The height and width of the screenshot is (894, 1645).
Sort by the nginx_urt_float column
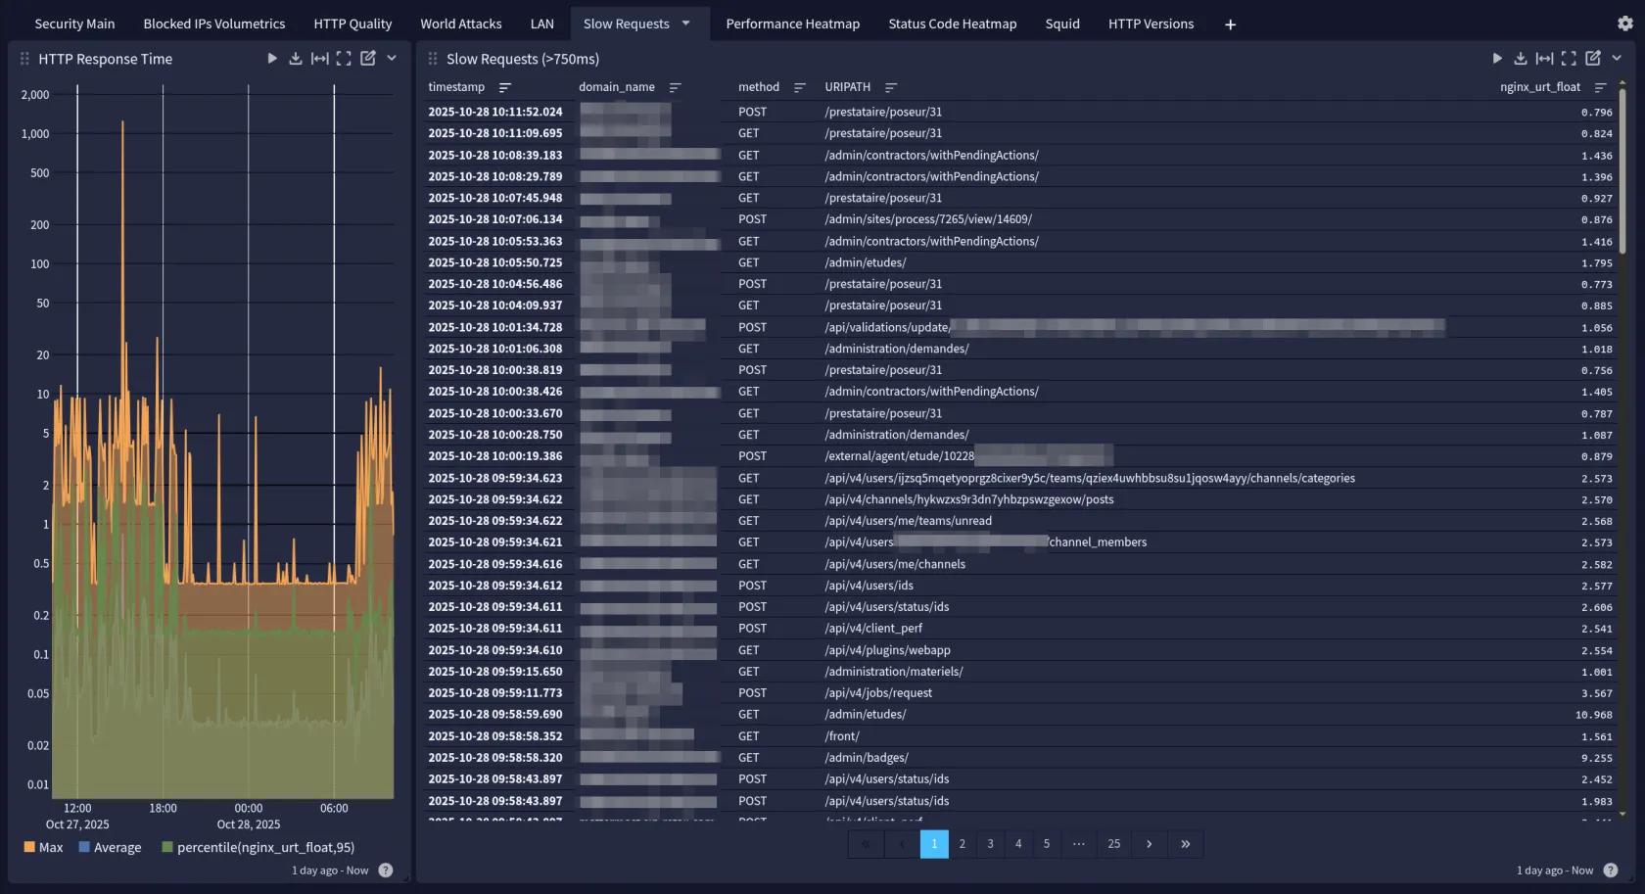1600,87
